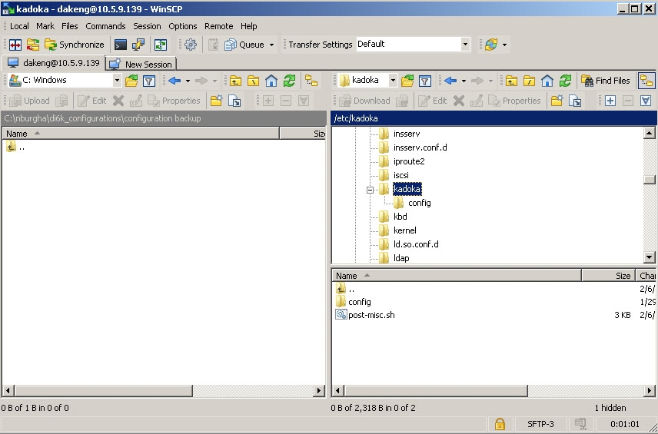Select the config subfolder in tree
658x434 pixels.
(419, 203)
